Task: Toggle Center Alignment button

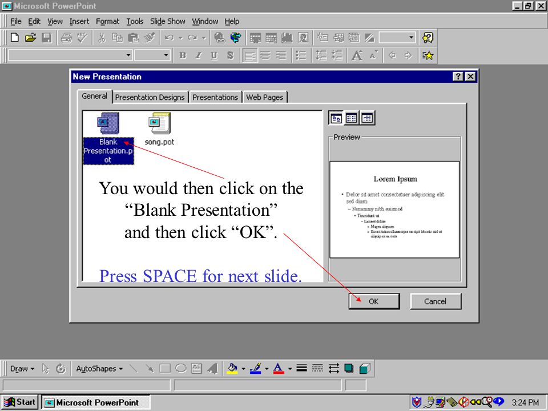Action: click(265, 55)
